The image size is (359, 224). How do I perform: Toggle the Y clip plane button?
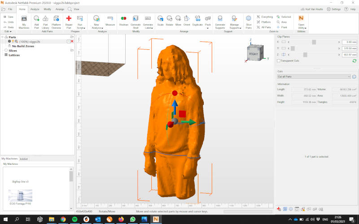[x=284, y=48]
